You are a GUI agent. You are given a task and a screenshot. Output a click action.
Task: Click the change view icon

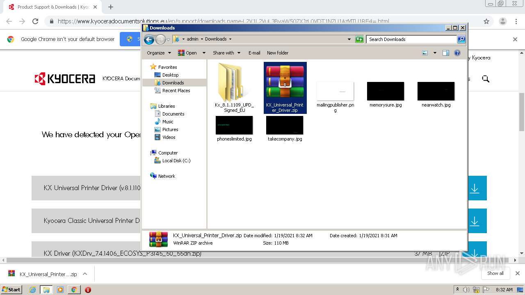425,53
